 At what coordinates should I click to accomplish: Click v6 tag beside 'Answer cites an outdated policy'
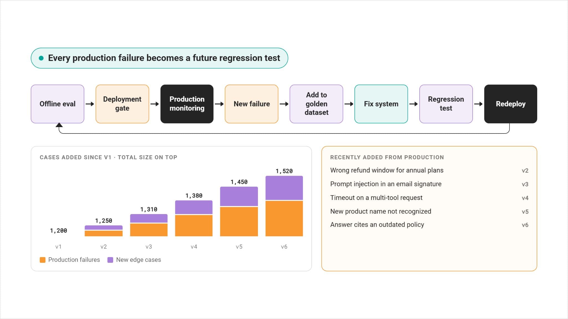coord(525,225)
